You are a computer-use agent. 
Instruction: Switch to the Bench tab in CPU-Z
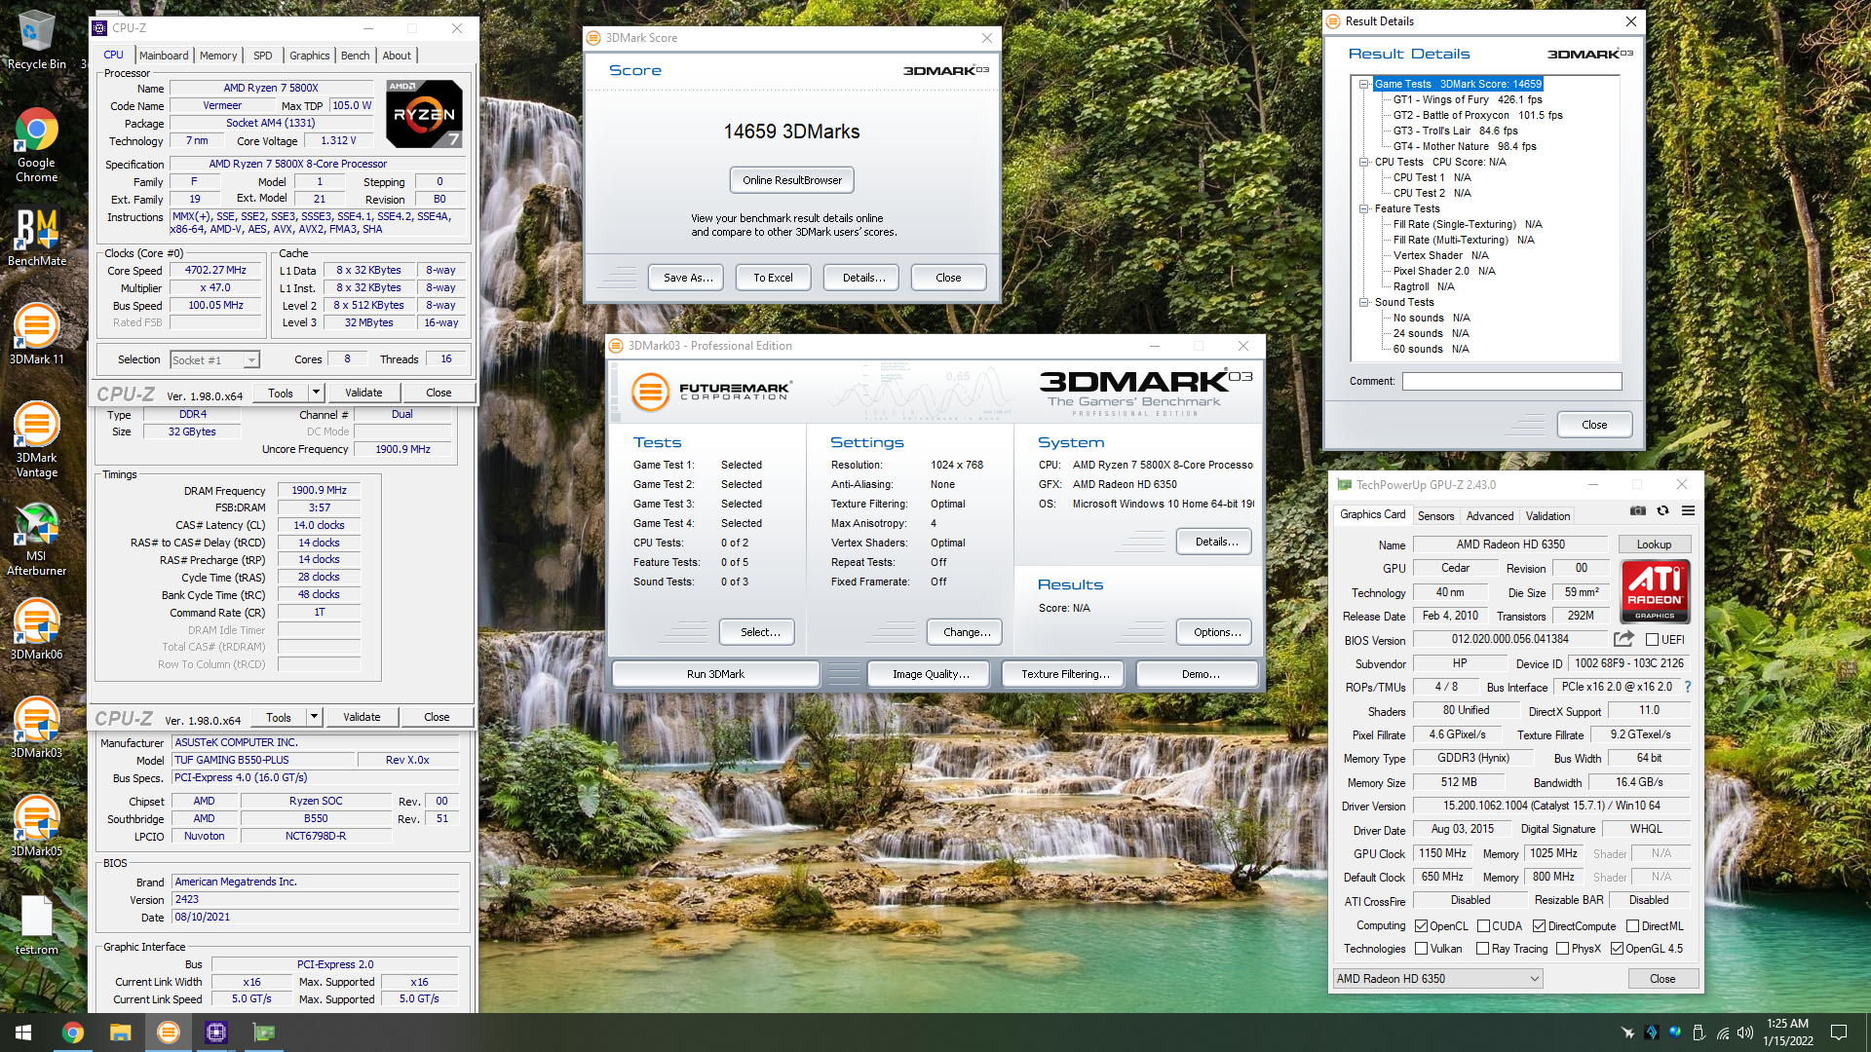tap(355, 56)
